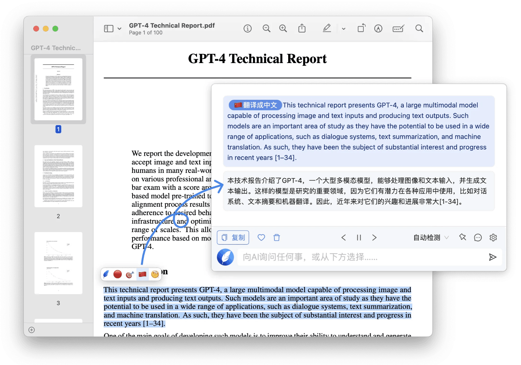
Task: Click the 复制 copy button
Action: (233, 238)
